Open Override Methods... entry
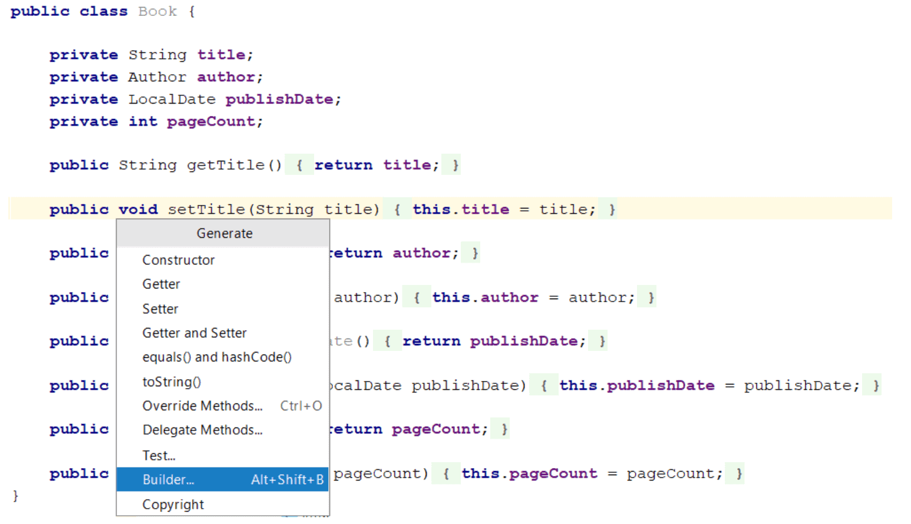911x524 pixels. (x=222, y=406)
